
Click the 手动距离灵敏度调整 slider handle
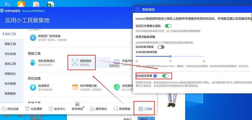[x=170, y=56]
